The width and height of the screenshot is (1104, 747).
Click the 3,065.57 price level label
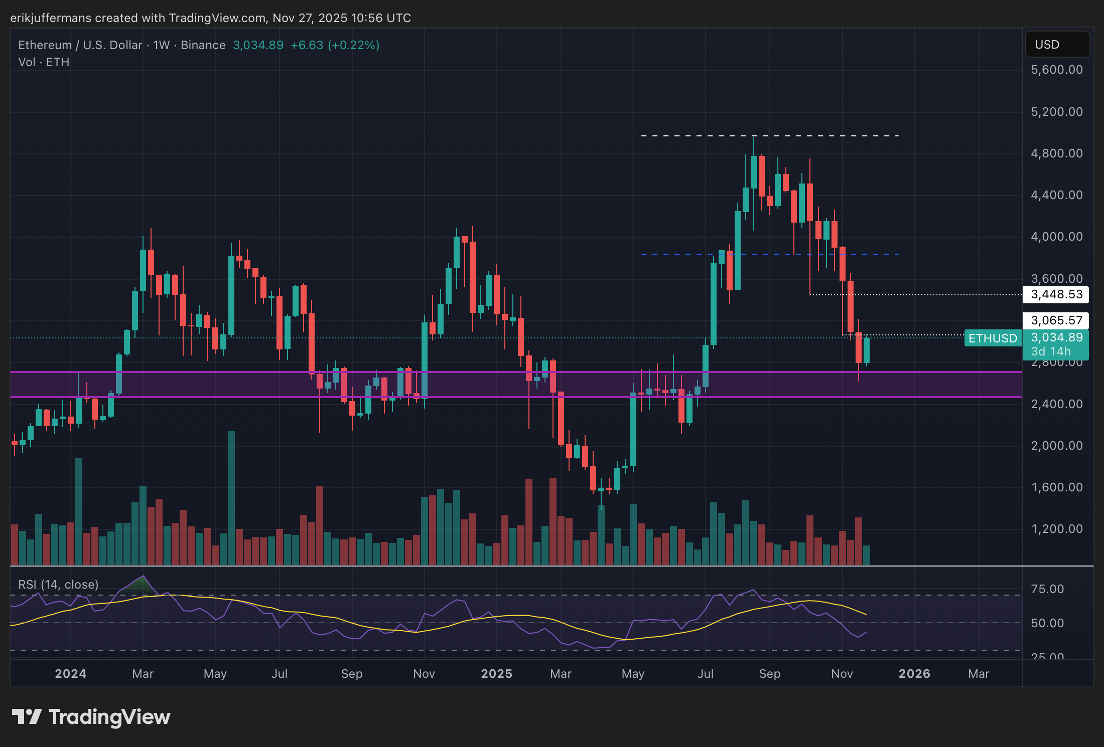1056,320
